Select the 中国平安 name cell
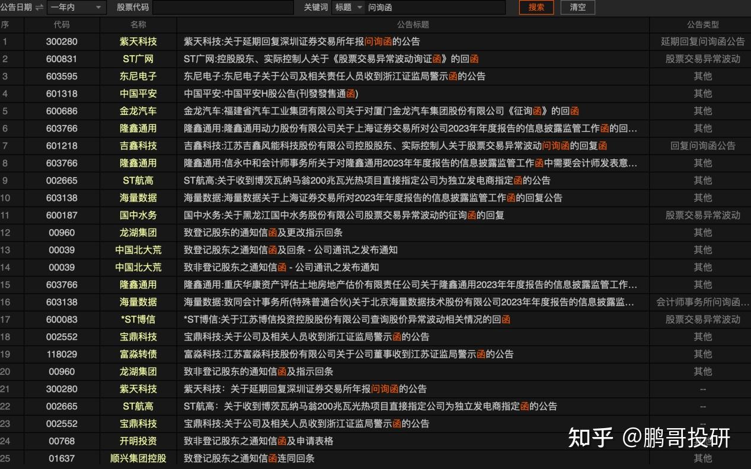This screenshot has height=469, width=751. pos(138,94)
